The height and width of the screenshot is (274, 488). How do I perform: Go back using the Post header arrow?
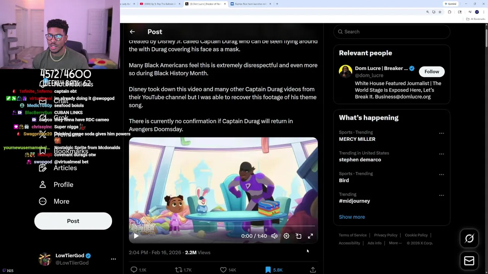132,32
